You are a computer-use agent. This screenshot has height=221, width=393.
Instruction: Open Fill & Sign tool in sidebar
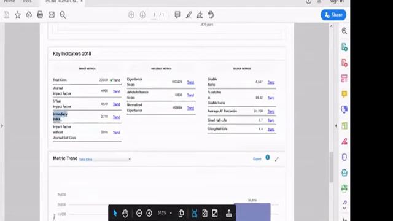click(x=344, y=141)
